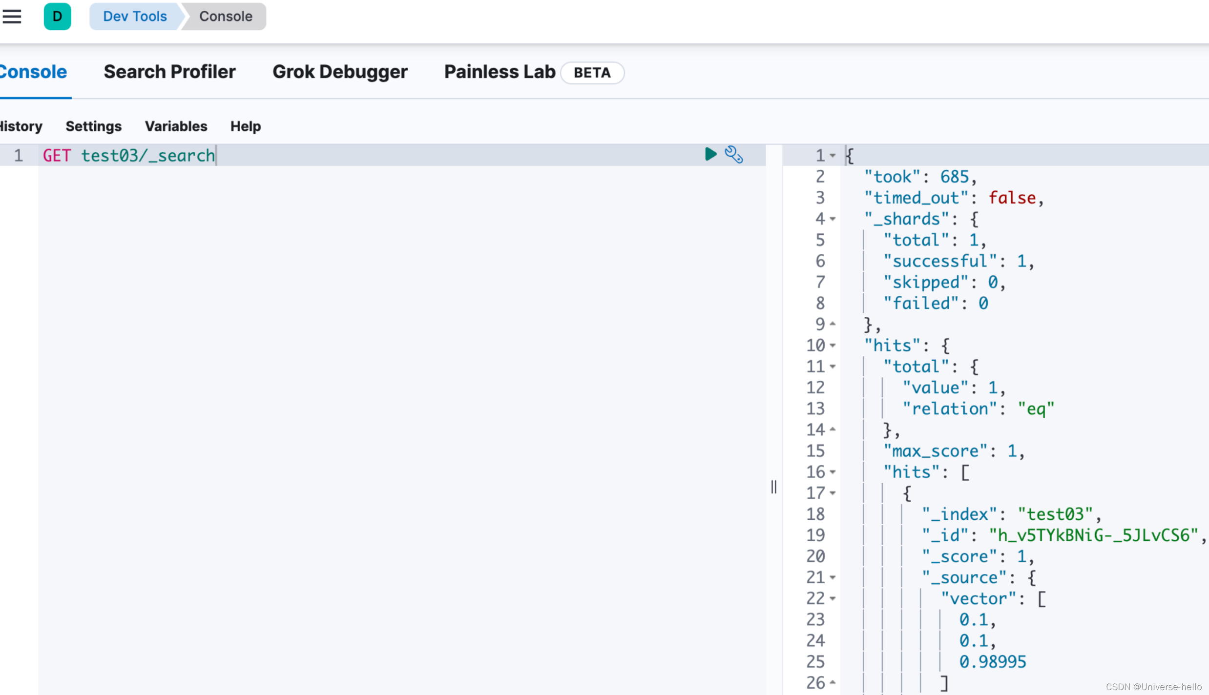This screenshot has width=1209, height=695.
Task: Open the Grok Debugger tab
Action: click(340, 72)
